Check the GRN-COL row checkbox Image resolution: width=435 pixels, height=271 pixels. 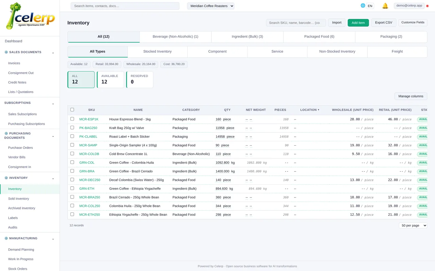click(72, 162)
